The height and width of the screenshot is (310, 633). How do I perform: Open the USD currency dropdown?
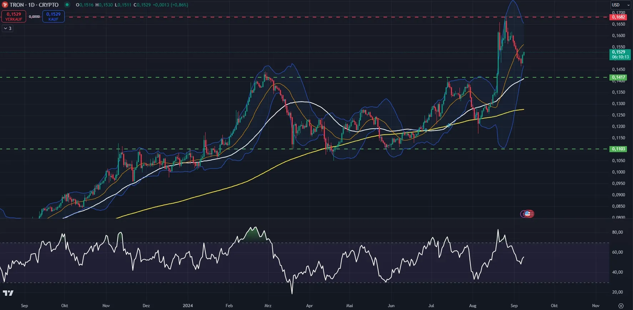click(x=621, y=5)
